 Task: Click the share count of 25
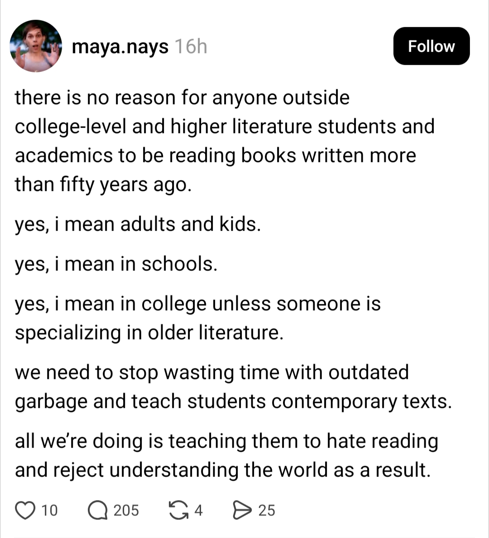pos(267,510)
